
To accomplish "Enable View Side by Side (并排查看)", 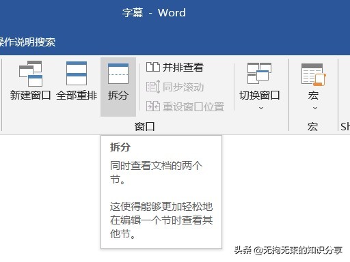I will coord(175,68).
